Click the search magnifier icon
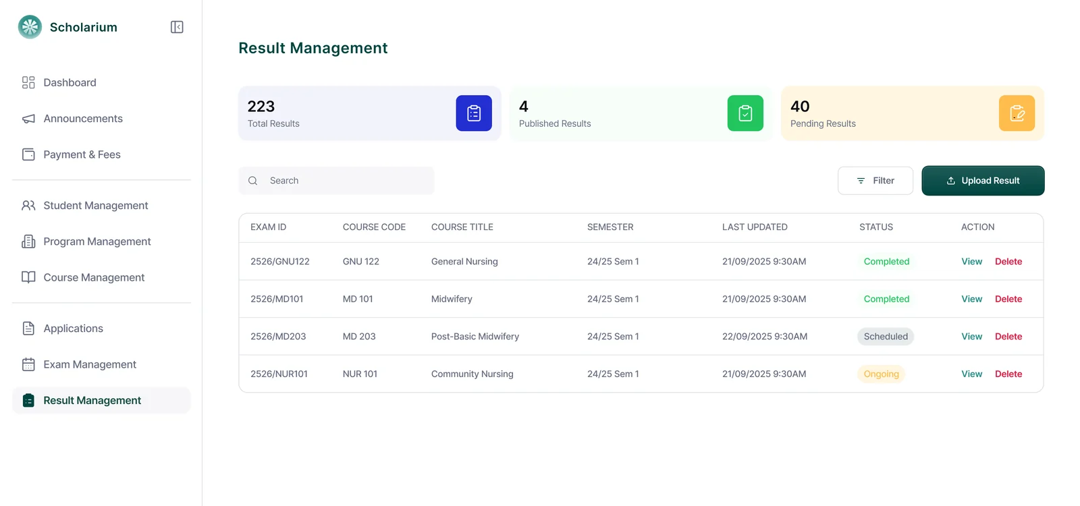 click(x=253, y=181)
